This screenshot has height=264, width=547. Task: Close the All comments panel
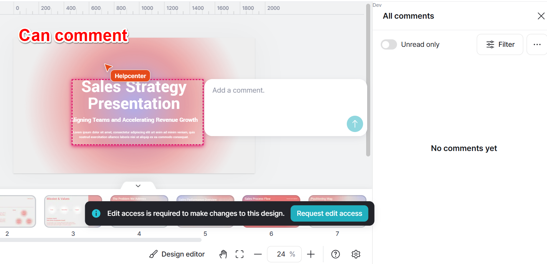tap(541, 16)
